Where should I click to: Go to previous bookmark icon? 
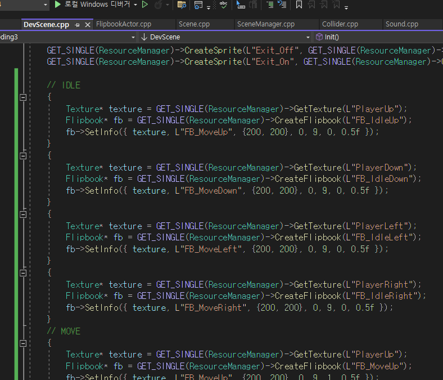tap(311, 5)
